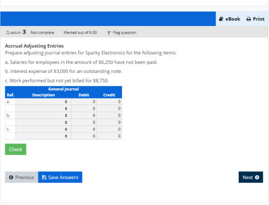This screenshot has width=269, height=205.
Task: Click Debit field in second line of b.
Action: (84, 122)
